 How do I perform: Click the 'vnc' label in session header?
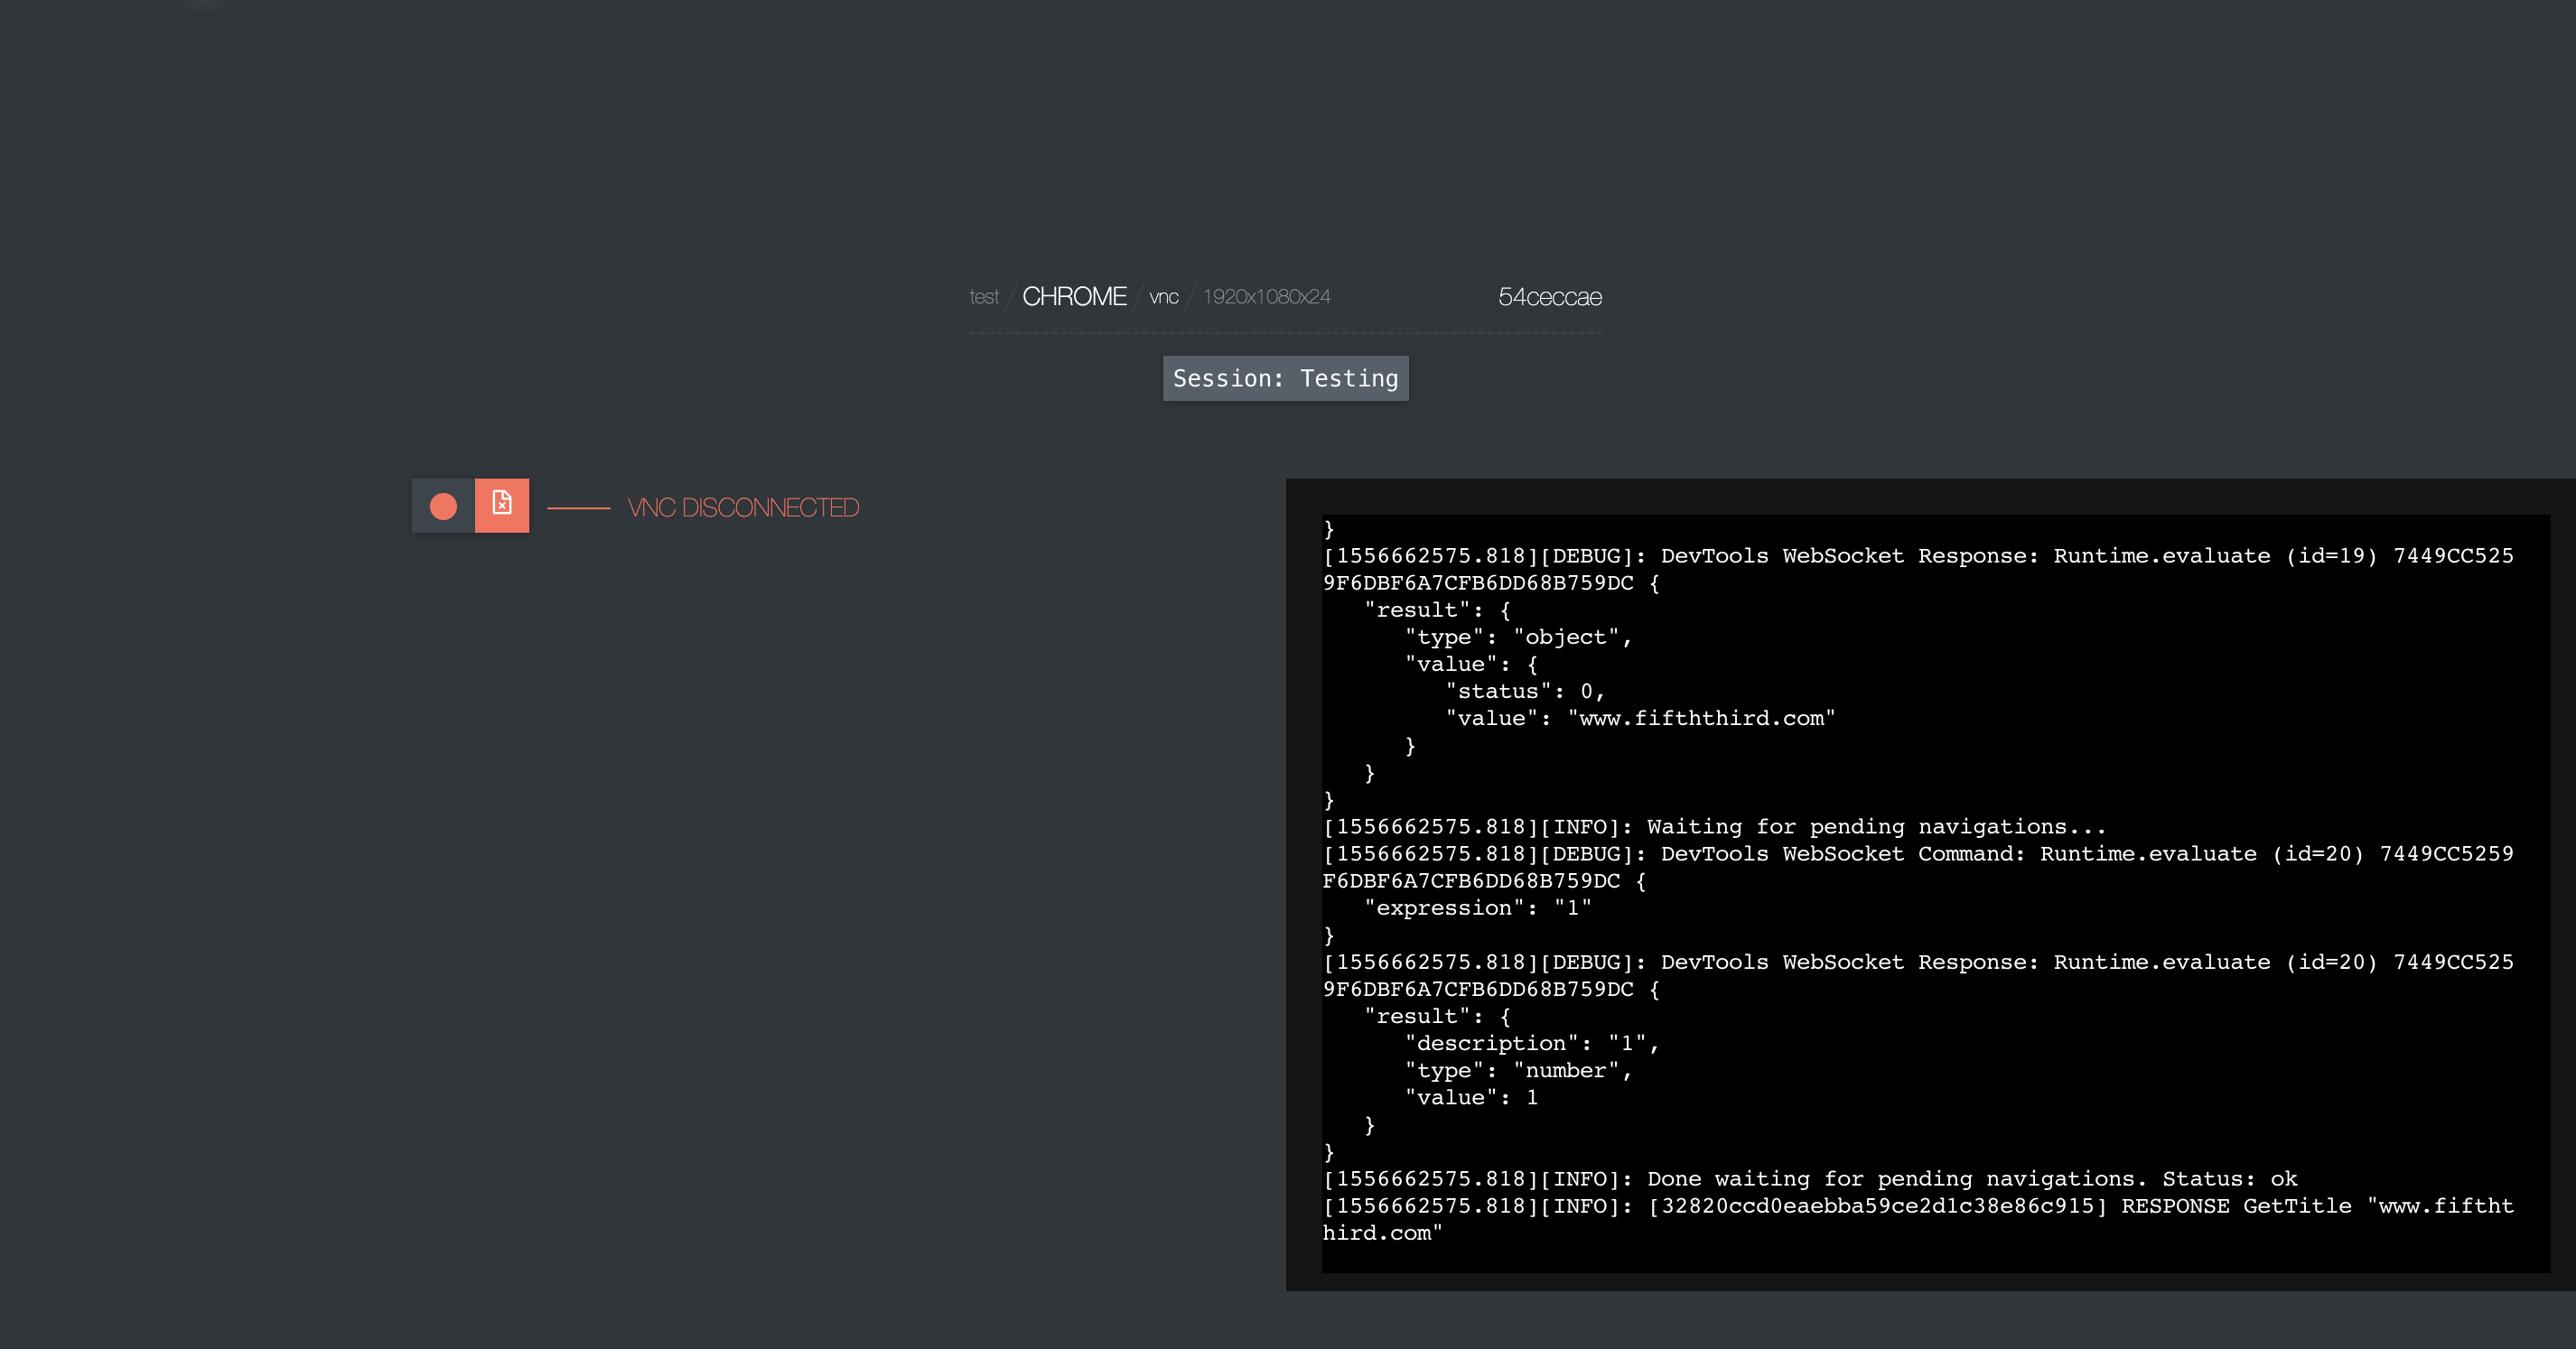coord(1163,297)
